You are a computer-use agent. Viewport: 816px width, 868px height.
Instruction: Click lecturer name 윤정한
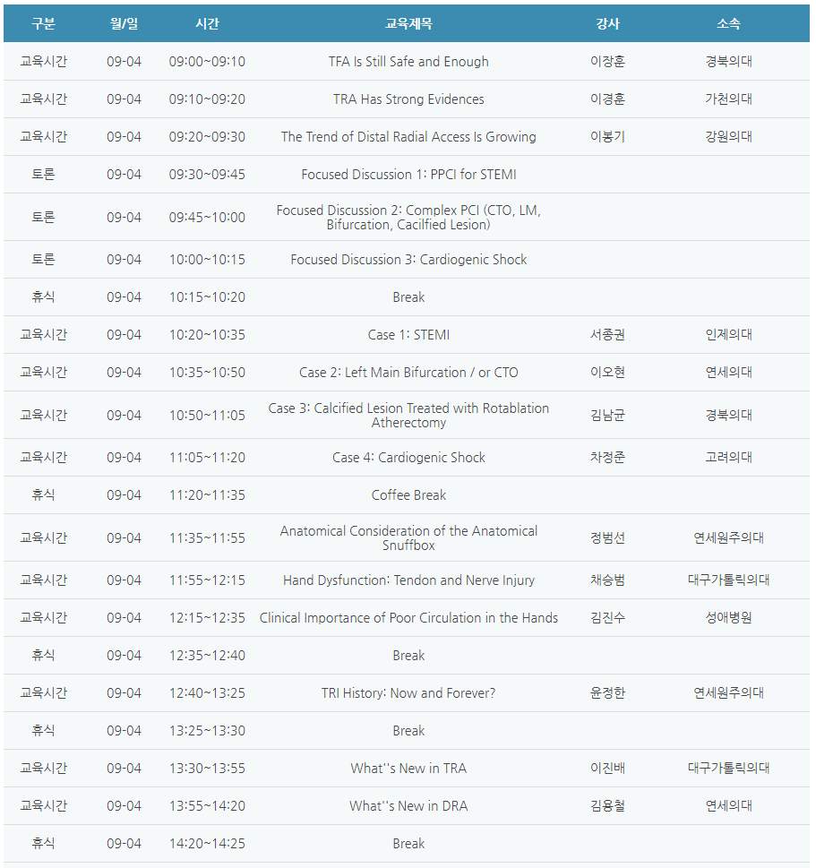click(607, 693)
